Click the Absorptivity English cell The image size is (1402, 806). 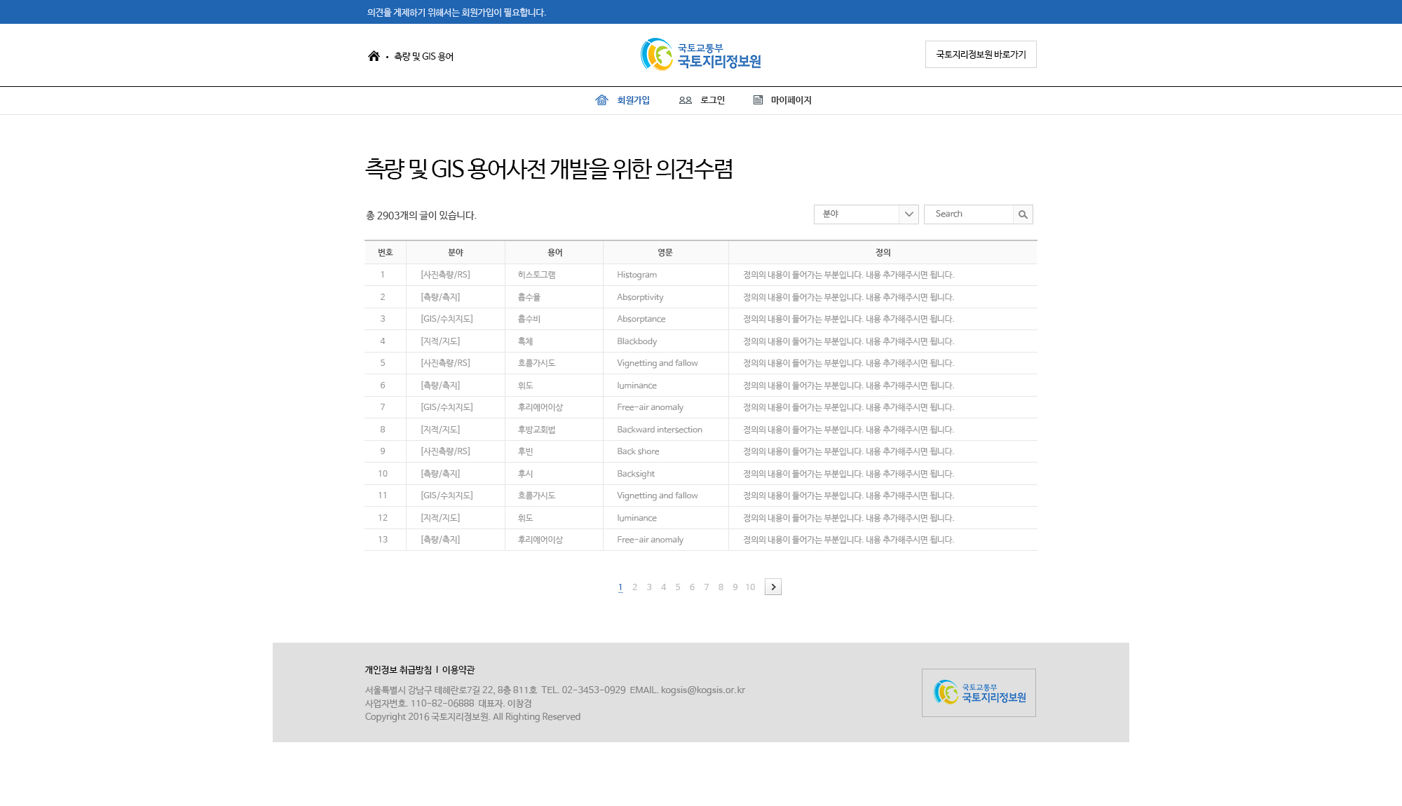[x=640, y=297]
